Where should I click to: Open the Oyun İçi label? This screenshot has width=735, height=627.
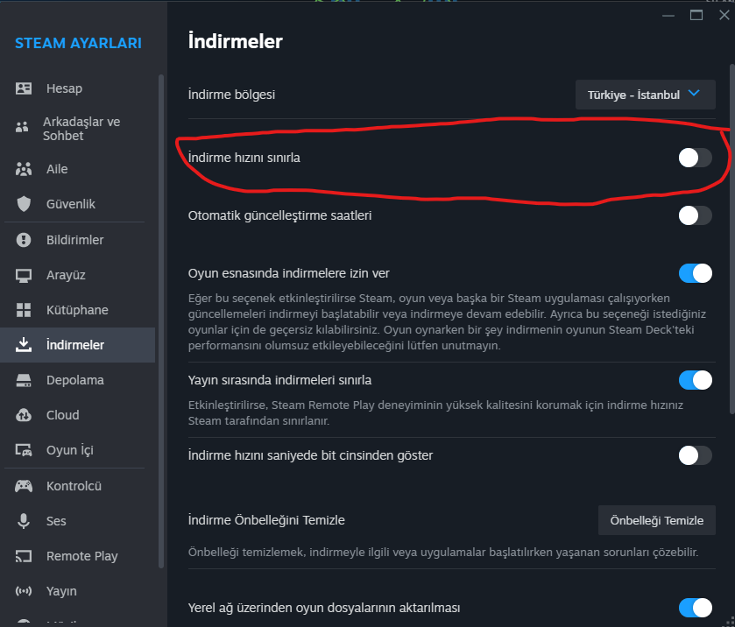coord(70,450)
